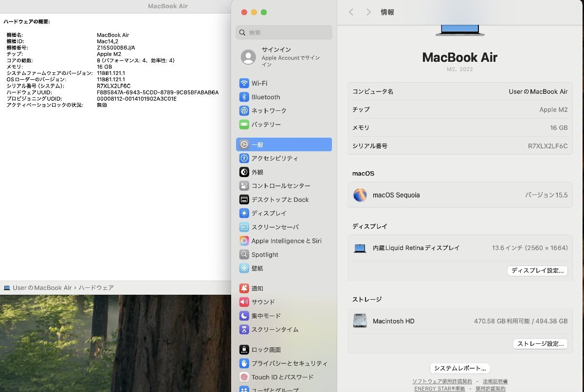Screen dimensions: 584x392
Task: Click the MacBook Air laptop image
Action: (460, 30)
